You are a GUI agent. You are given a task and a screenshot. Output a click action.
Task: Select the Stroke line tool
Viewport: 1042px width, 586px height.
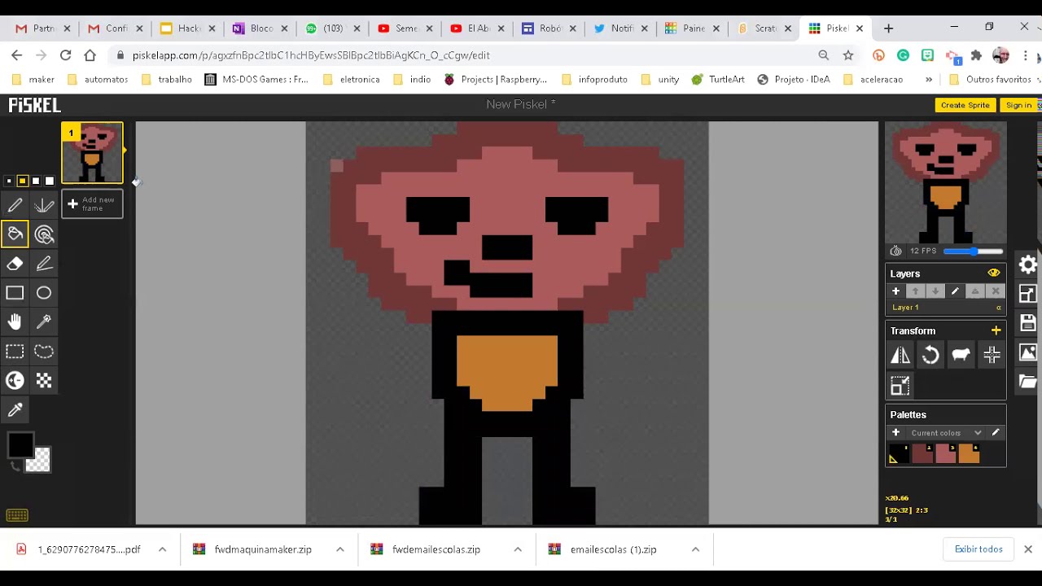tap(44, 264)
